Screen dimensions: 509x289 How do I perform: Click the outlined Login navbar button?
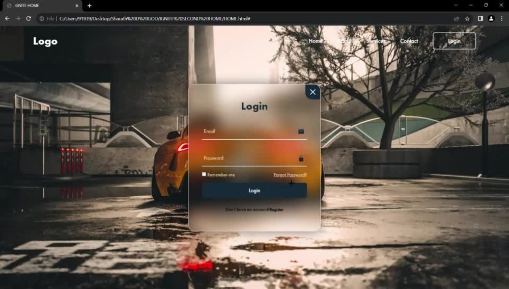click(454, 41)
